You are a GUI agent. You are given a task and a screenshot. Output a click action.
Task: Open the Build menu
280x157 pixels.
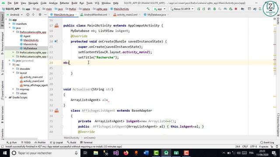(x=74, y=3)
